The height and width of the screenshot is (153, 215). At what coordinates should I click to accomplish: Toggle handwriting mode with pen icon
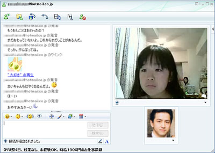100,141
